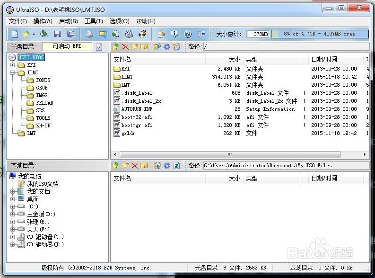Click the red X delete icon in local toolbar
Screen dimensions: 375x278
point(135,165)
